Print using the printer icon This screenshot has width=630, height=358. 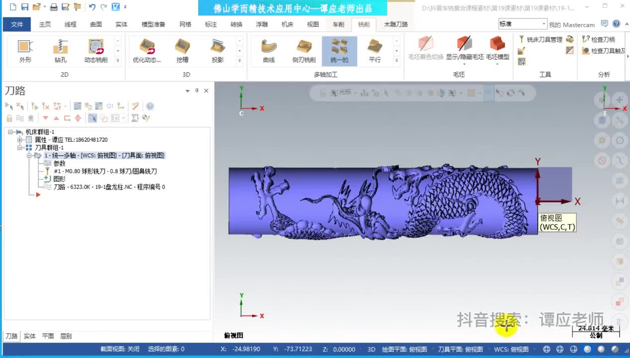pyautogui.click(x=54, y=7)
